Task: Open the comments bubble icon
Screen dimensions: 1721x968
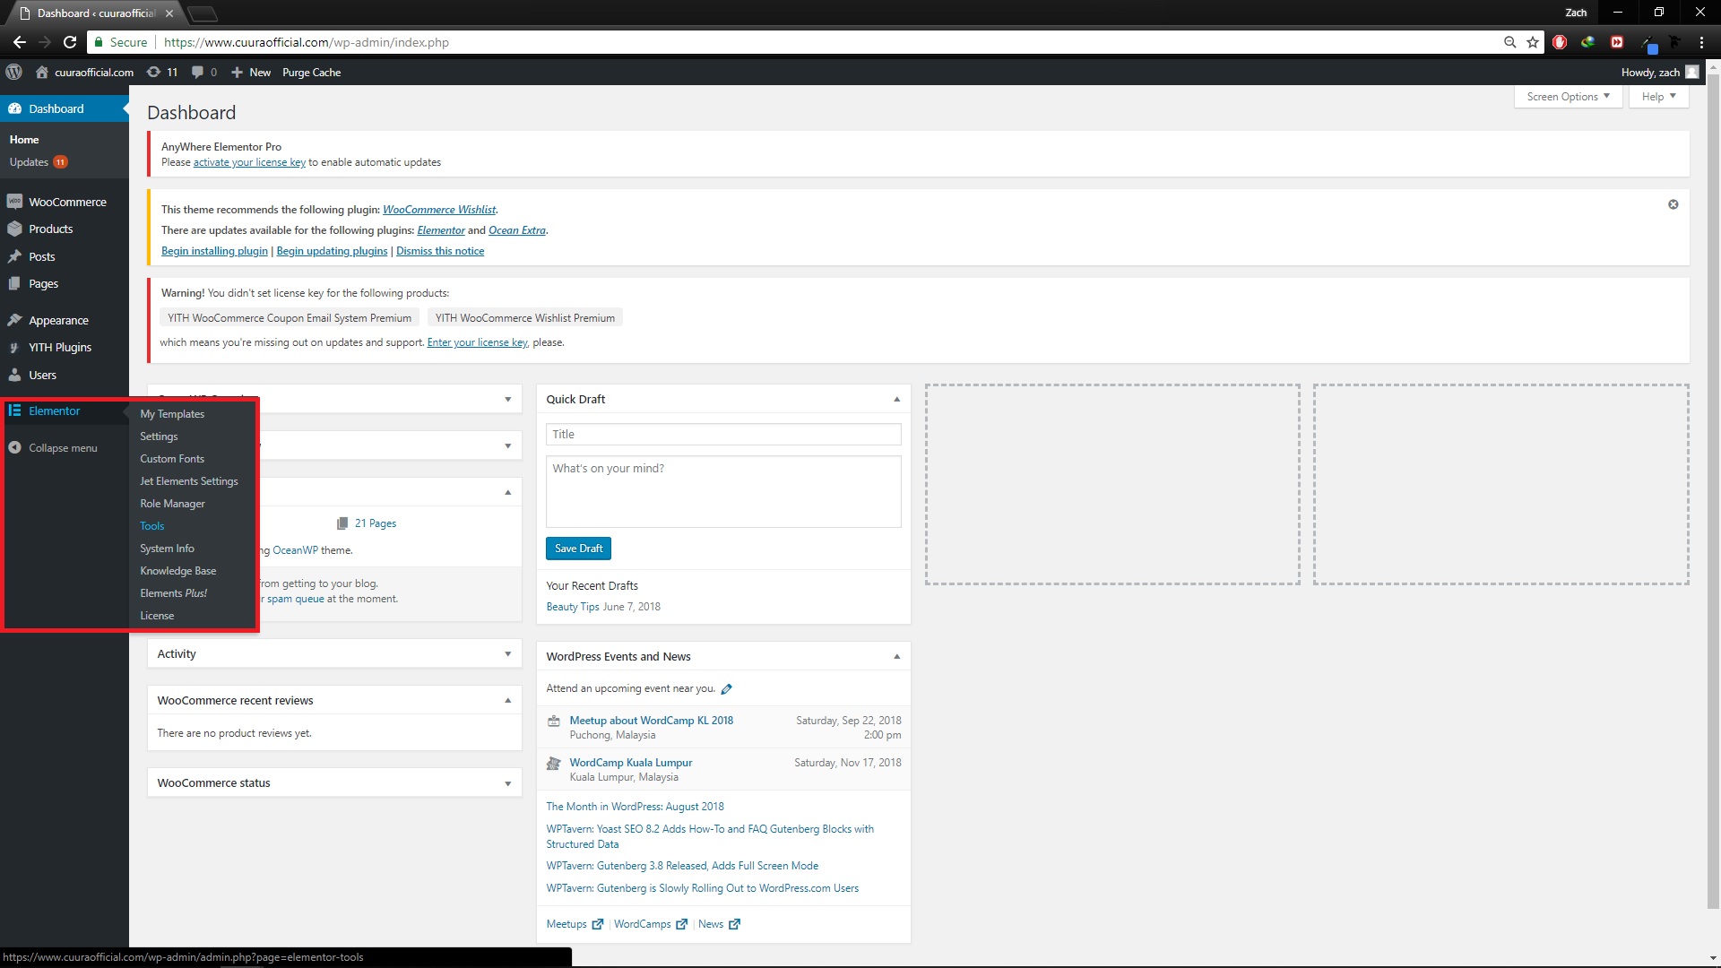Action: click(x=203, y=72)
